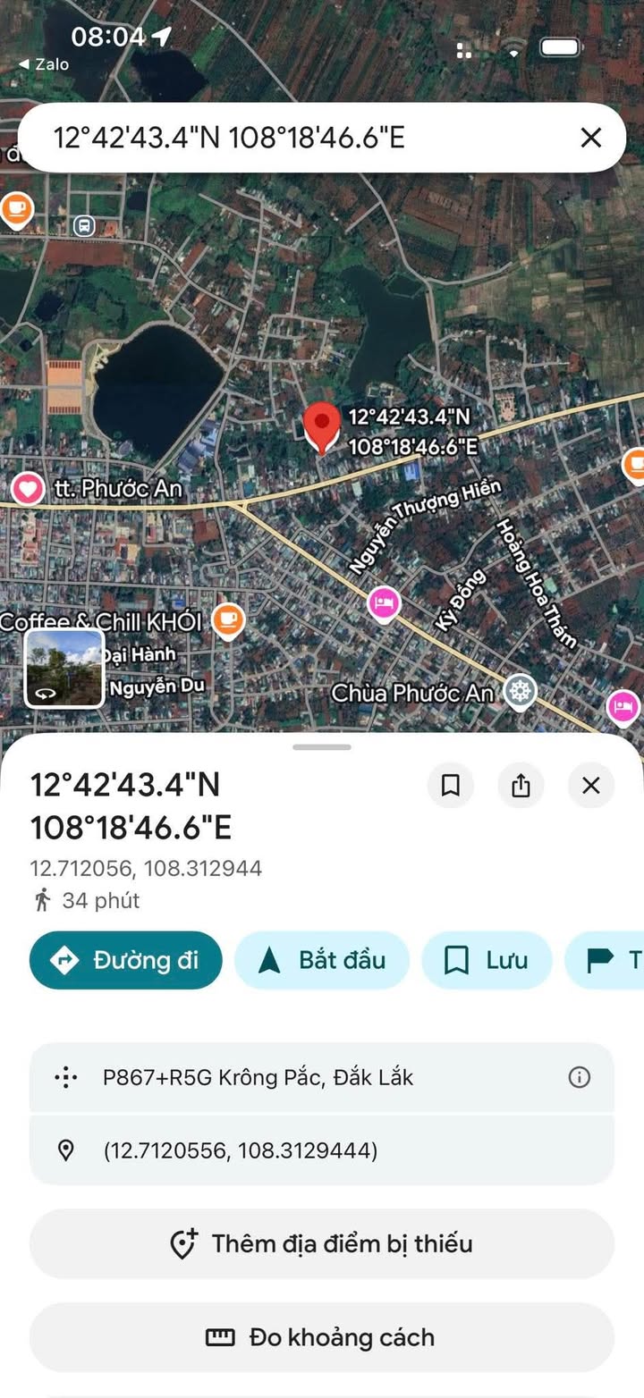The image size is (644, 1398).
Task: Tap the Chùa Phước An temple marker
Action: click(x=520, y=691)
